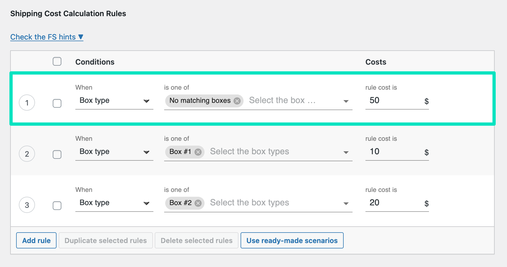Click the row number circle for rule 3
This screenshot has height=267, width=507.
(x=27, y=205)
